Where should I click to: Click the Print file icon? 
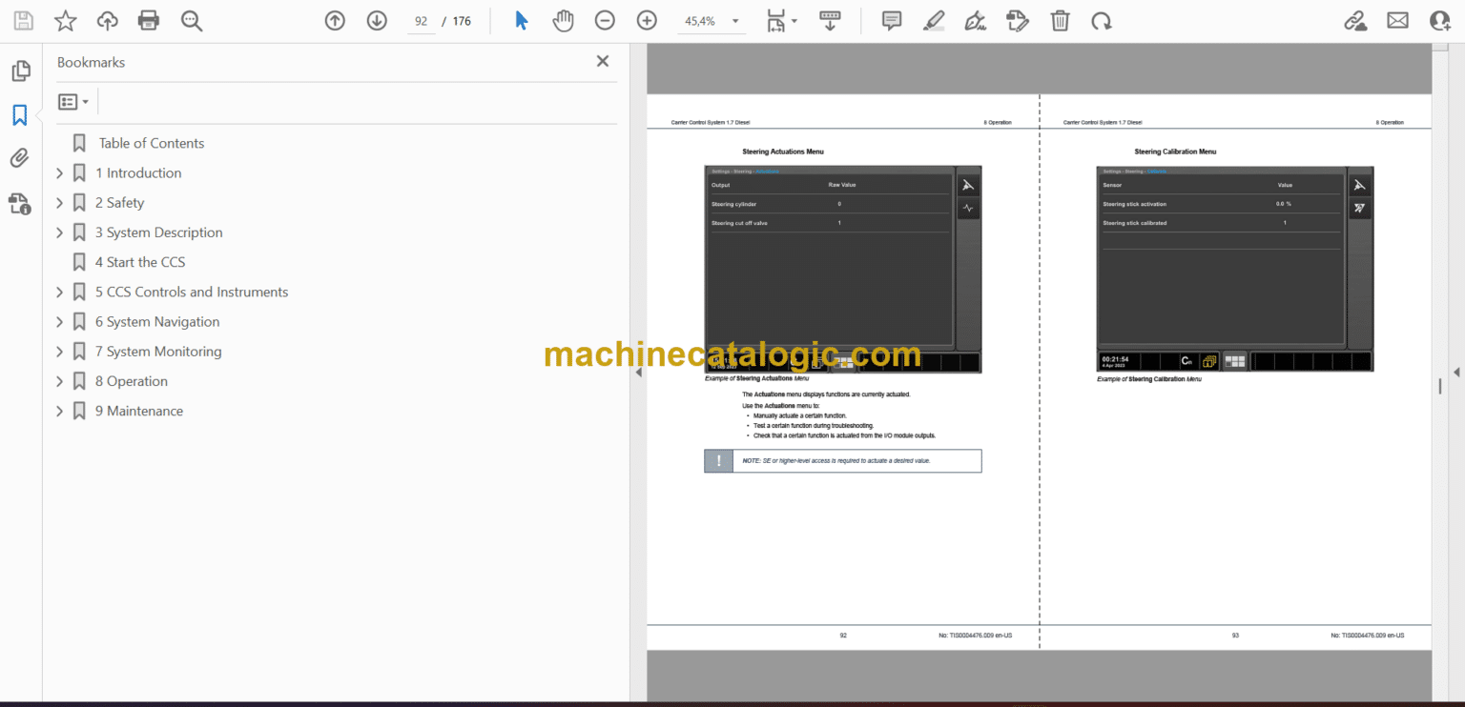coord(148,21)
